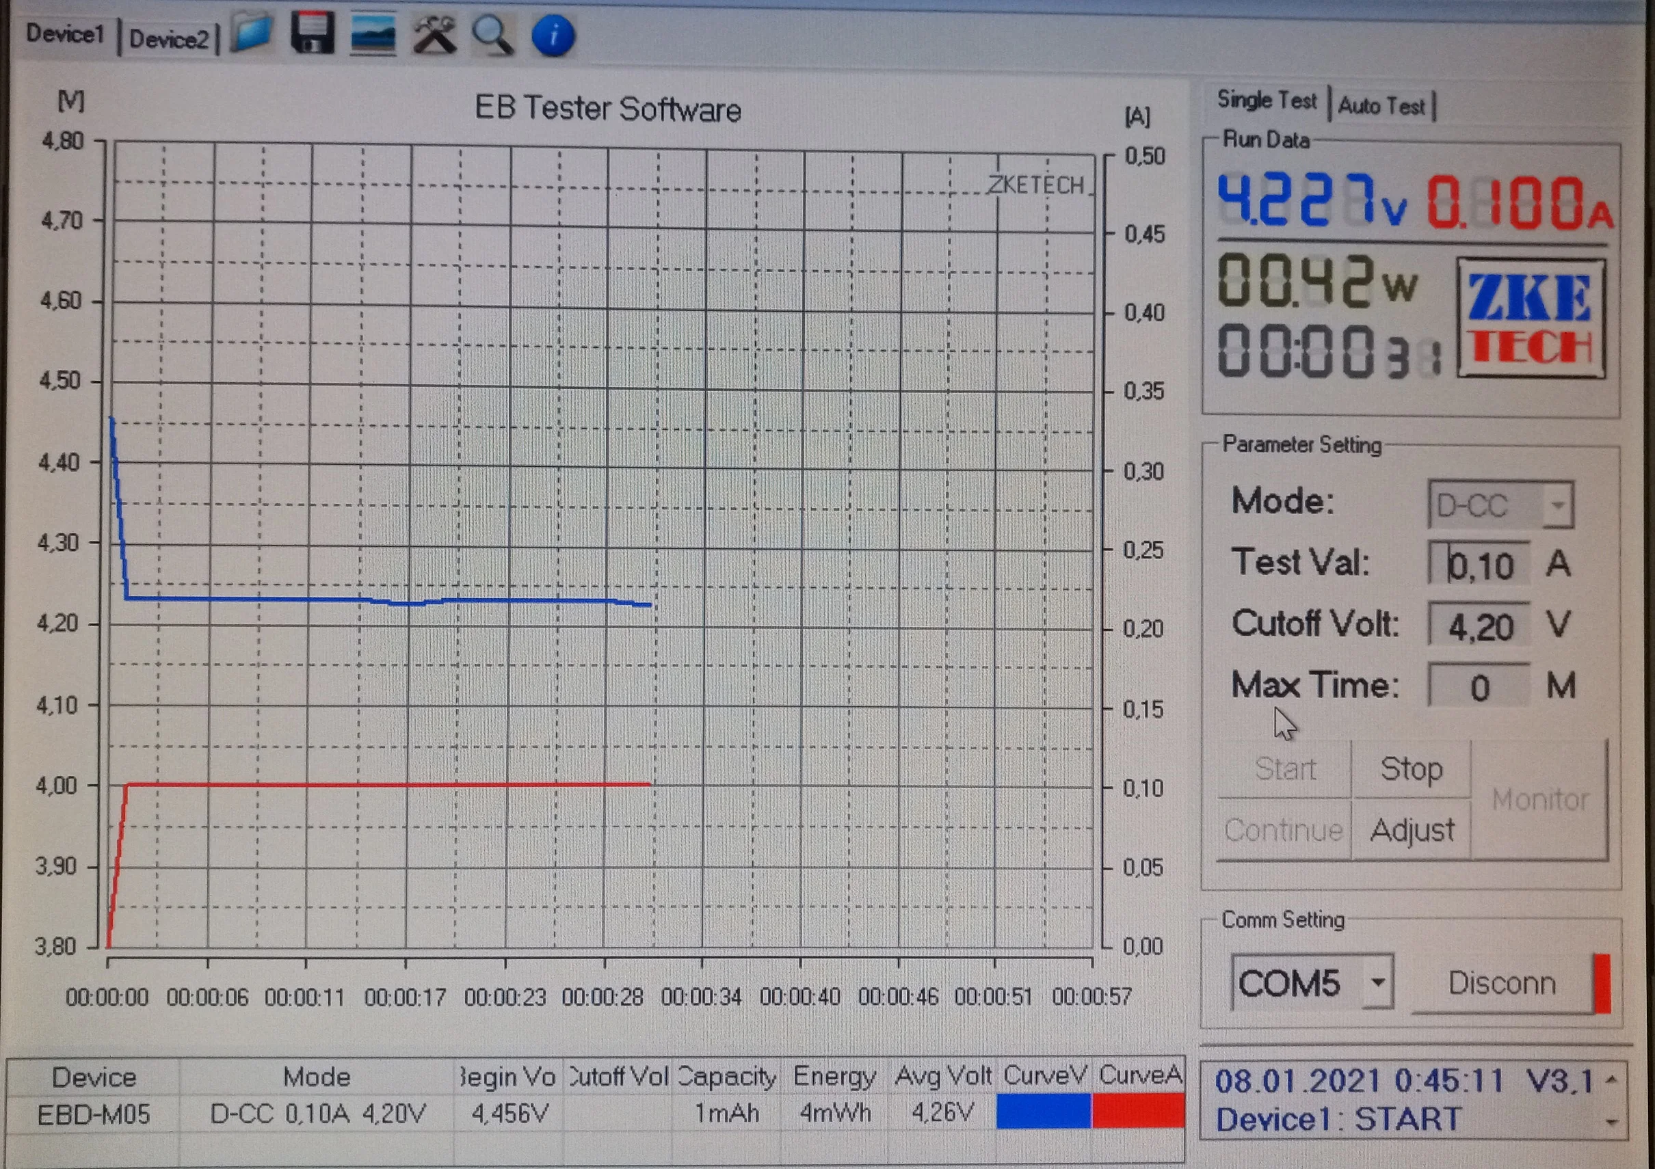Switch to Device1 tab
This screenshot has height=1169, width=1655.
coord(65,34)
